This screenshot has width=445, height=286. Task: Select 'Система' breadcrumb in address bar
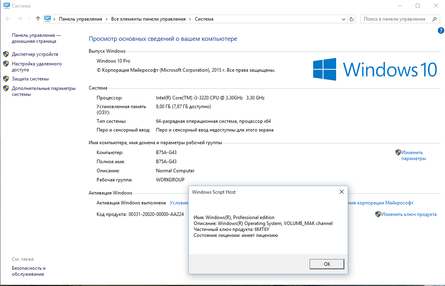click(204, 19)
